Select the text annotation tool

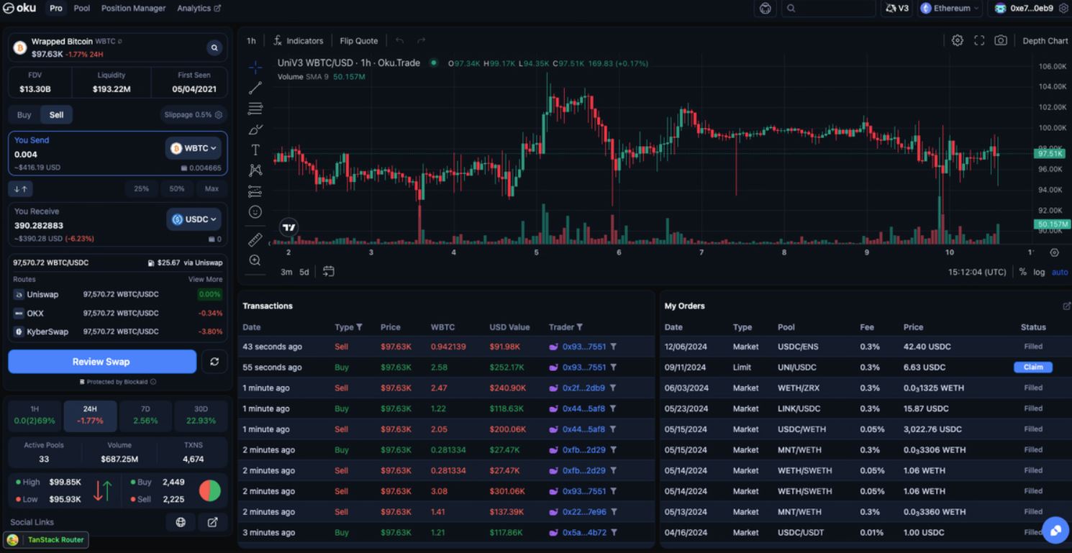coord(255,150)
